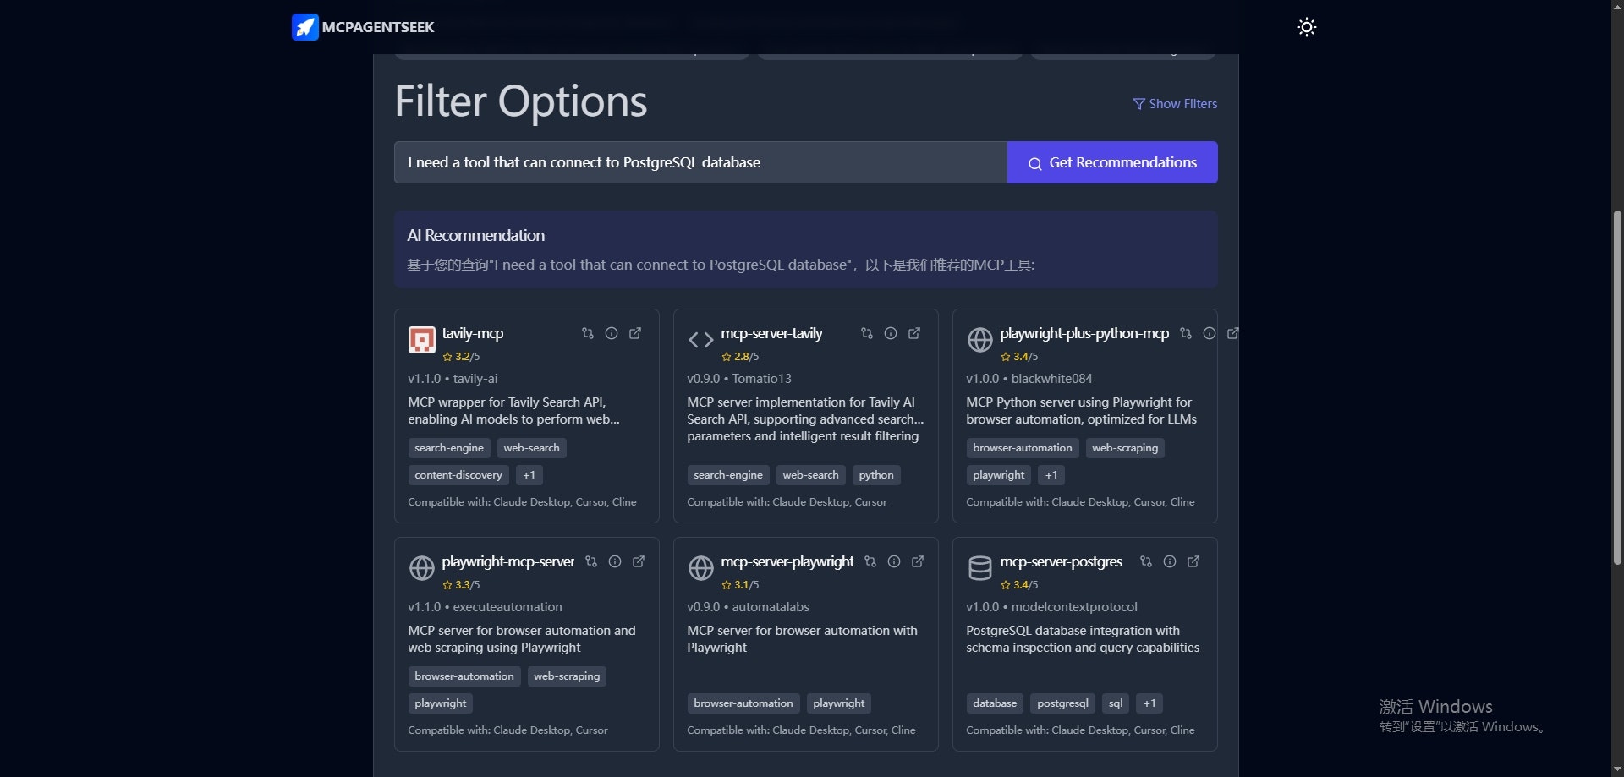The height and width of the screenshot is (777, 1624).
Task: Expand +1 tags on mcp-server-postgres card
Action: (x=1149, y=703)
